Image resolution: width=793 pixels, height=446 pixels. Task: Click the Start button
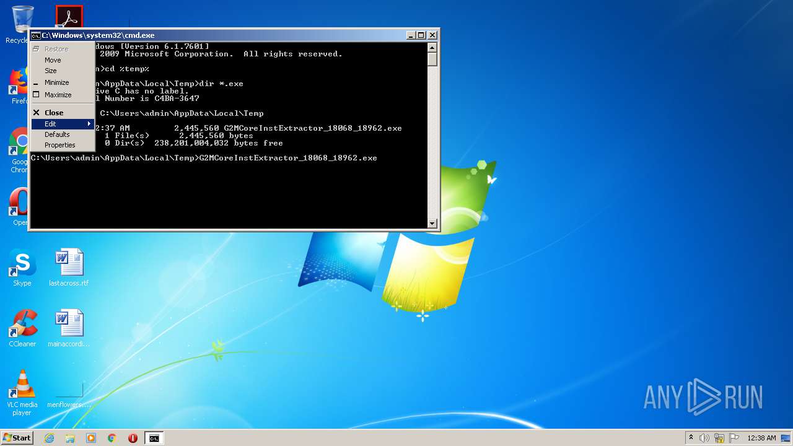(x=17, y=438)
